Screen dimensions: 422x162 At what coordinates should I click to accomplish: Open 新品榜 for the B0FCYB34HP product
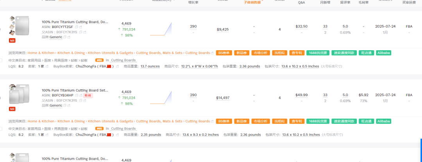pyautogui.click(x=242, y=121)
